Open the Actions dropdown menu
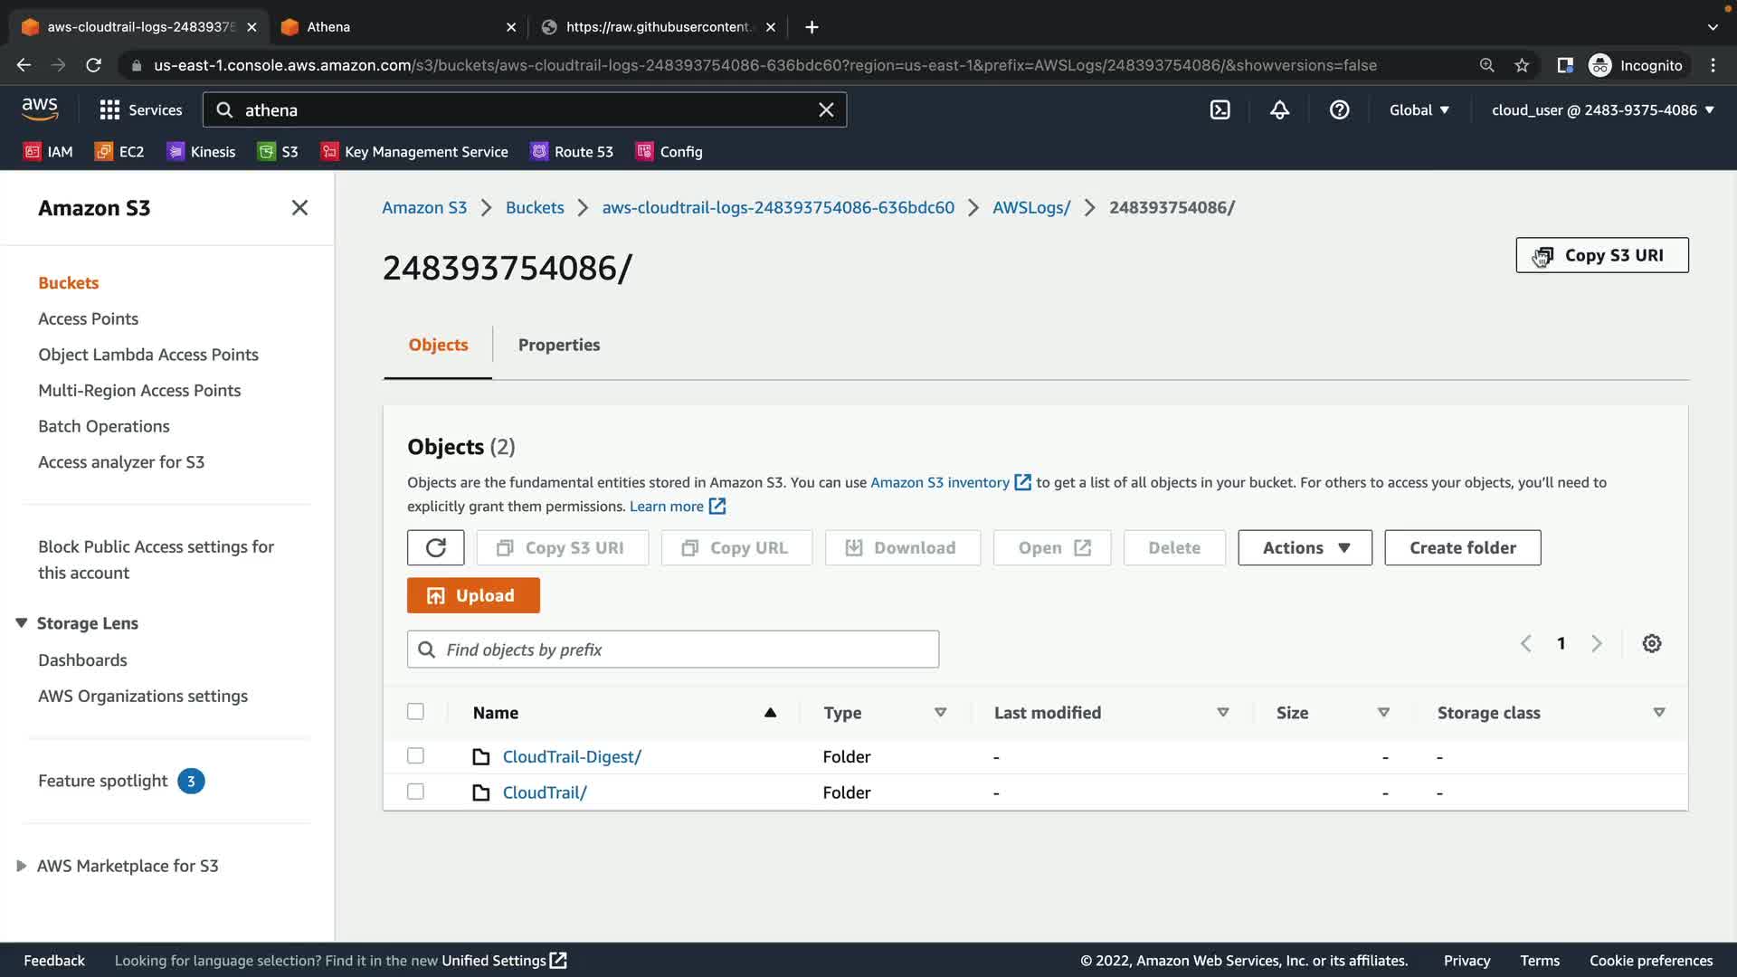Image resolution: width=1737 pixels, height=977 pixels. tap(1304, 547)
